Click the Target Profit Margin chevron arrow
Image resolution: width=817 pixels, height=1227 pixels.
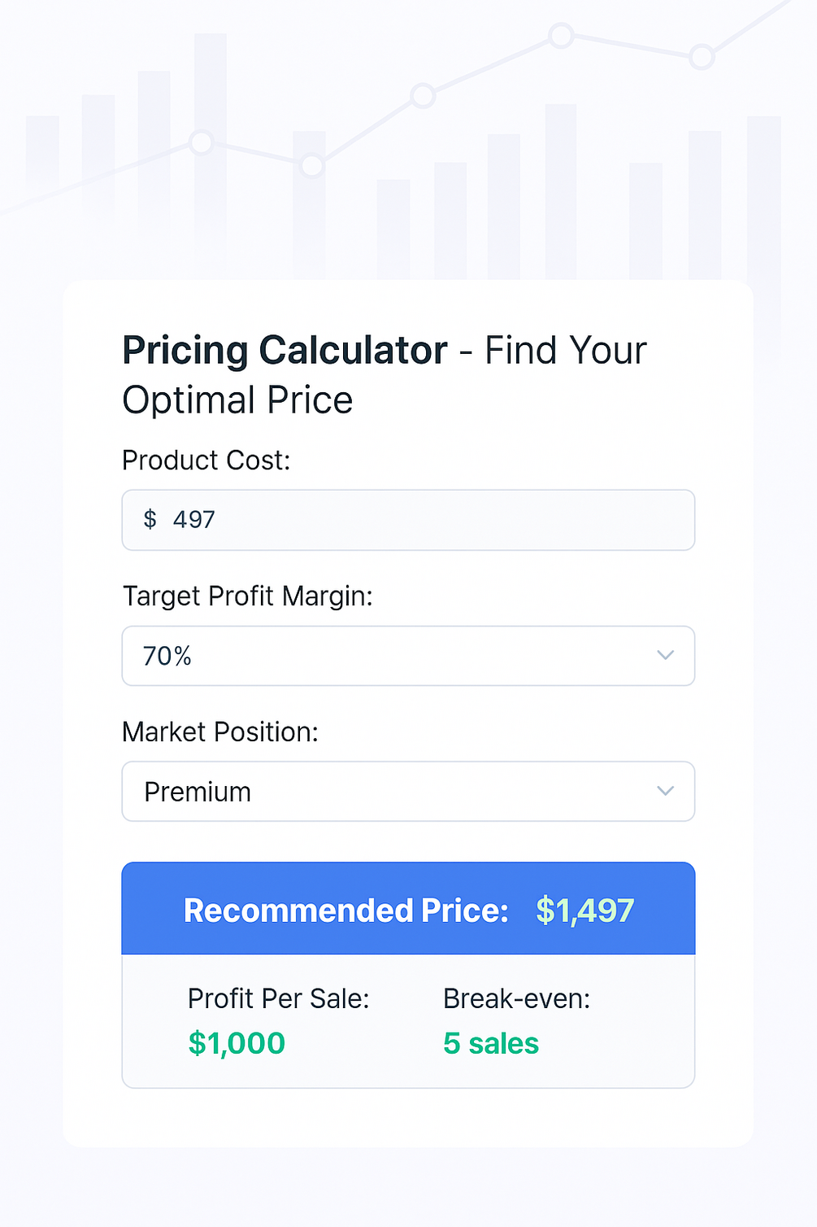665,655
